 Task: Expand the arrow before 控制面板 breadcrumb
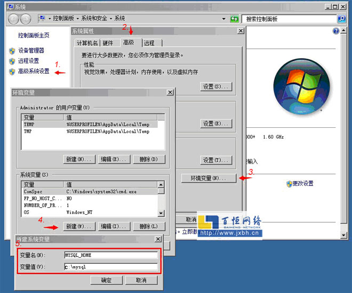coord(50,19)
